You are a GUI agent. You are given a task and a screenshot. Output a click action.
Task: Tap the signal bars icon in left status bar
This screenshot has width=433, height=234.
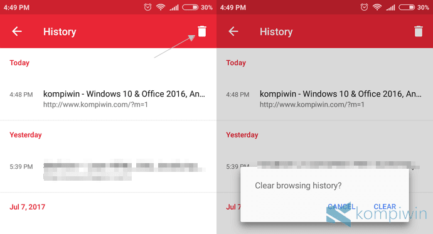click(x=174, y=8)
